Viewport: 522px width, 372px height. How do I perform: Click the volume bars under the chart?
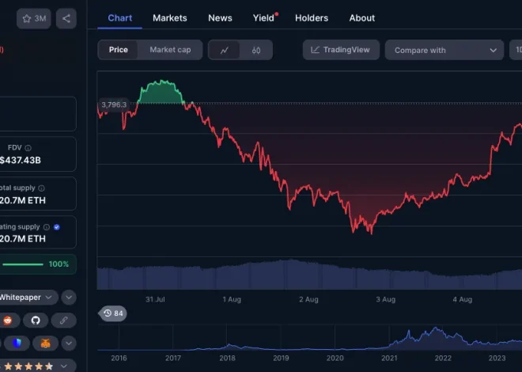click(309, 275)
